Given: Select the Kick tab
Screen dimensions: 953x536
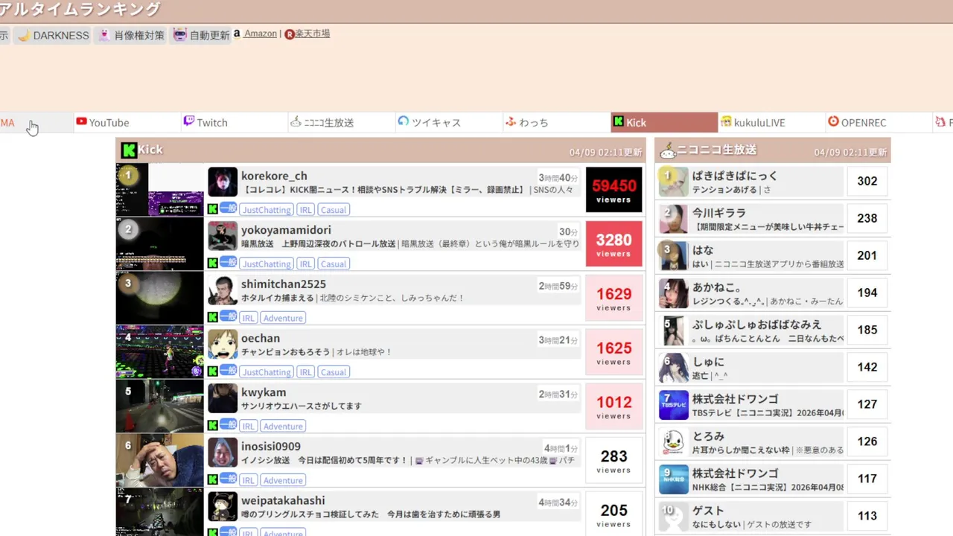Looking at the screenshot, I should 664,123.
